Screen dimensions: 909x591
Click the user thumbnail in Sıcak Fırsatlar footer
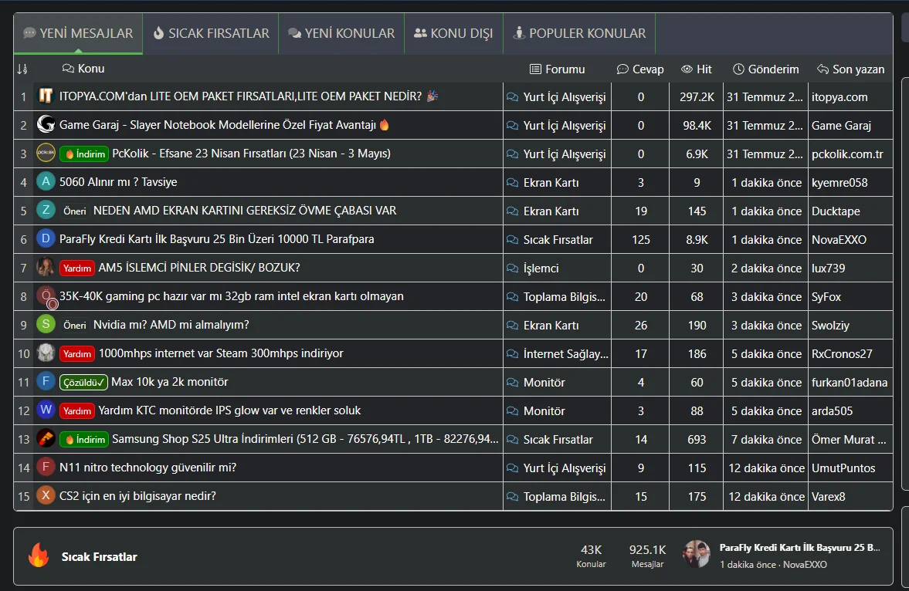pyautogui.click(x=697, y=554)
